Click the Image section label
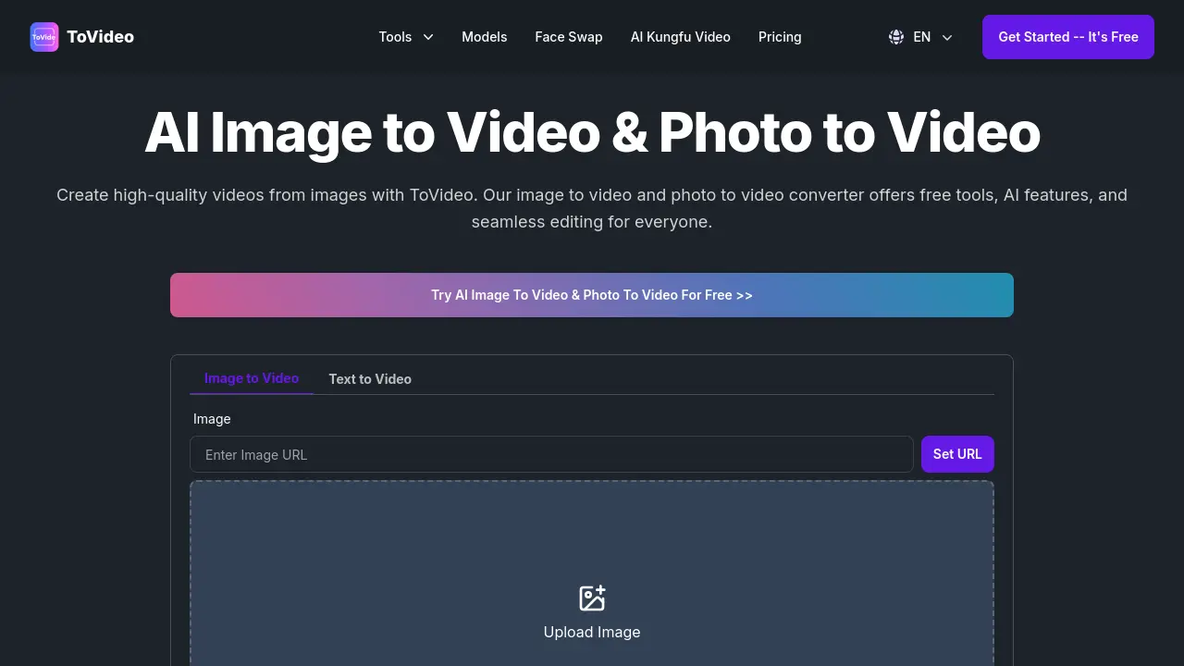The width and height of the screenshot is (1184, 666). pos(212,418)
